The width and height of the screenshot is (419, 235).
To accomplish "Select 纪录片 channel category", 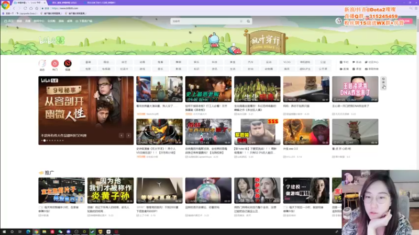I will tap(124, 69).
